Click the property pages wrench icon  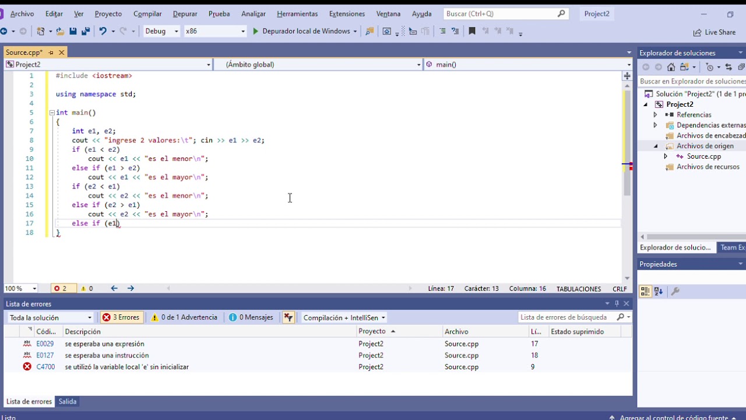click(x=675, y=291)
